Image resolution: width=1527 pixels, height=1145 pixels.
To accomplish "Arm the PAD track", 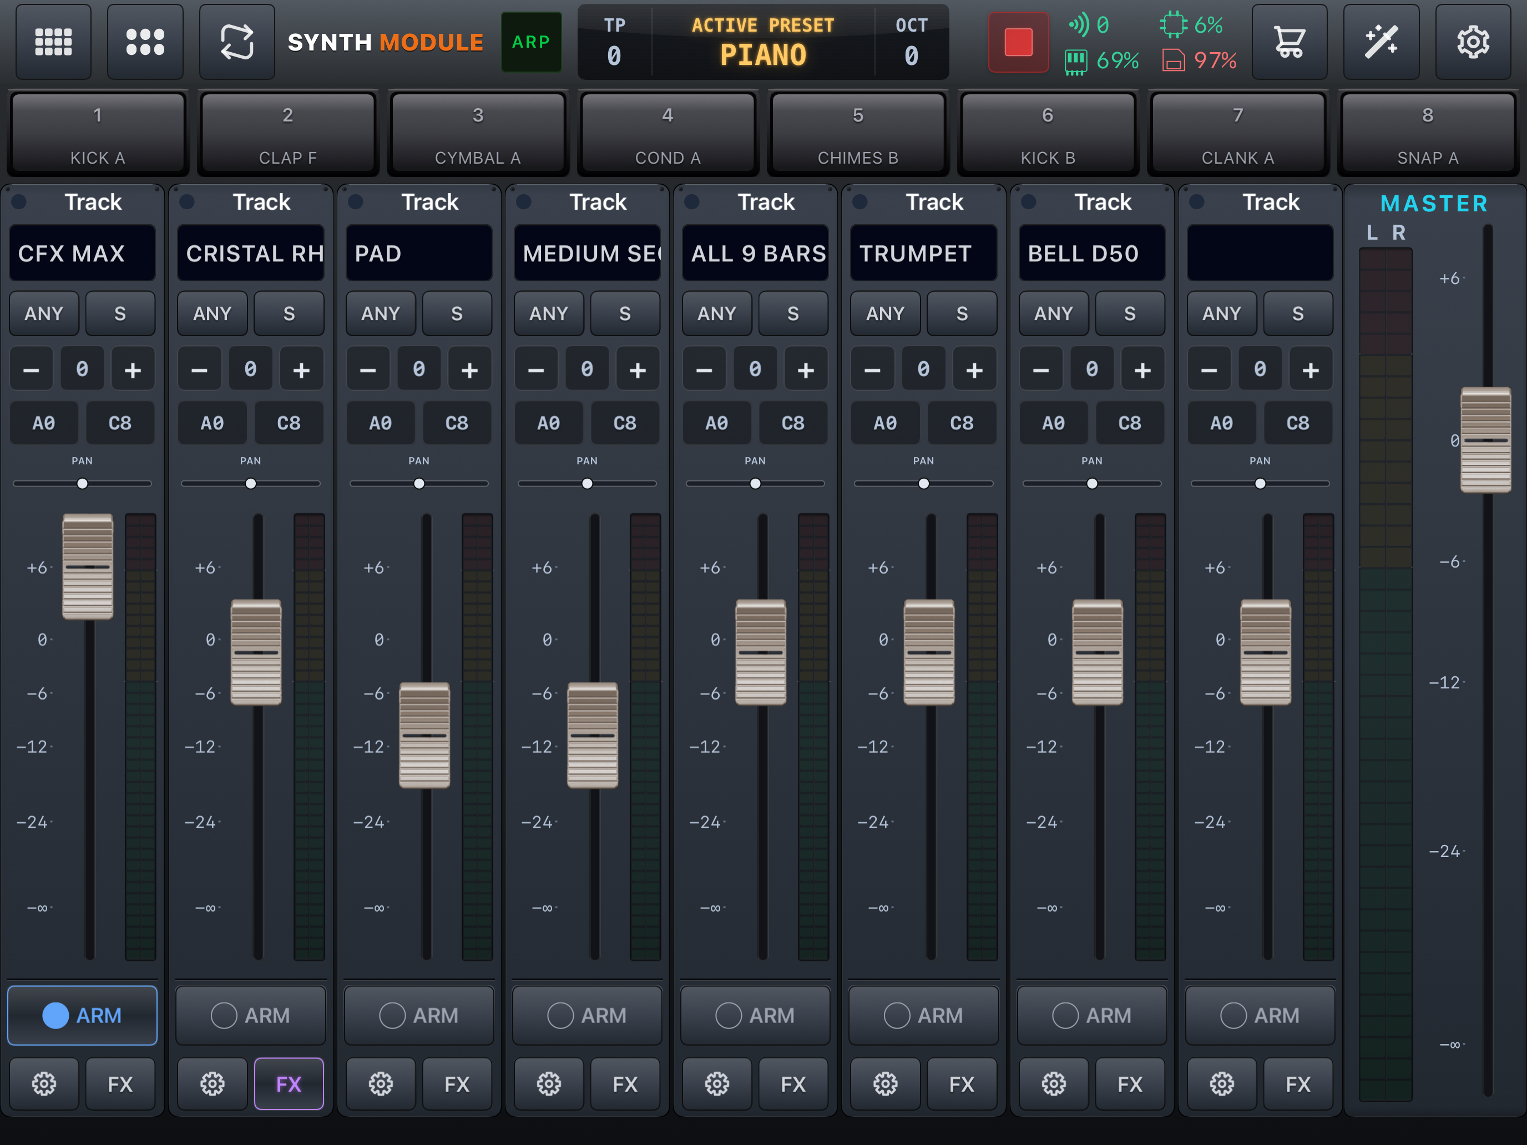I will tap(419, 1015).
